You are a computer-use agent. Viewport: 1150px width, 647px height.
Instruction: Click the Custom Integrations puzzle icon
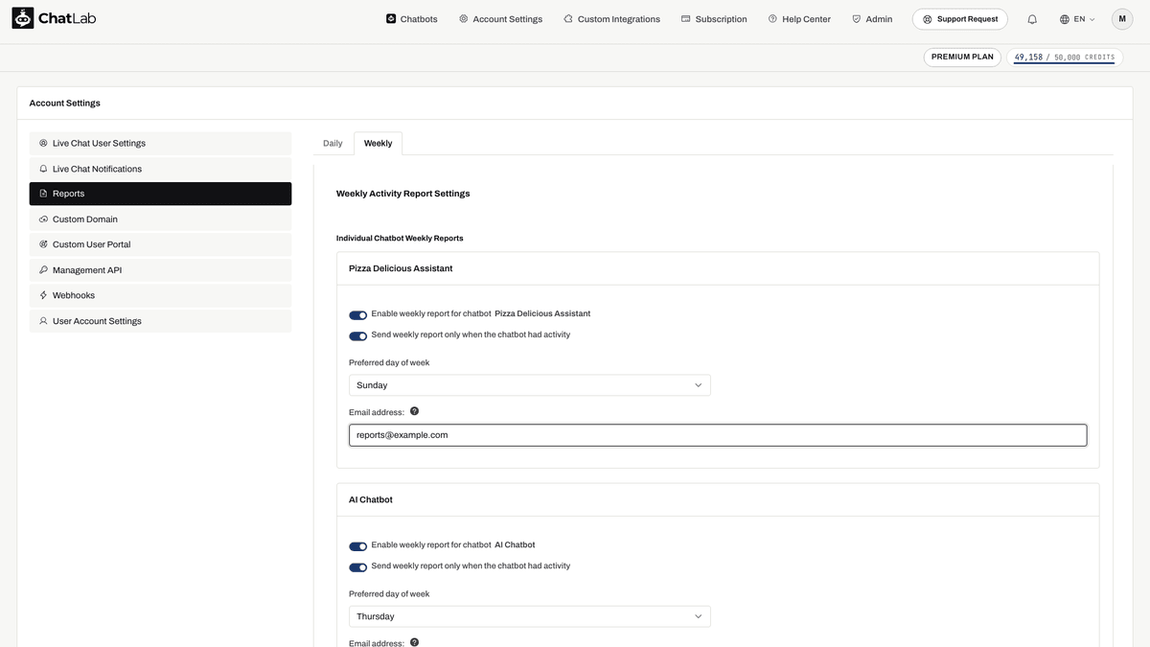pyautogui.click(x=568, y=19)
